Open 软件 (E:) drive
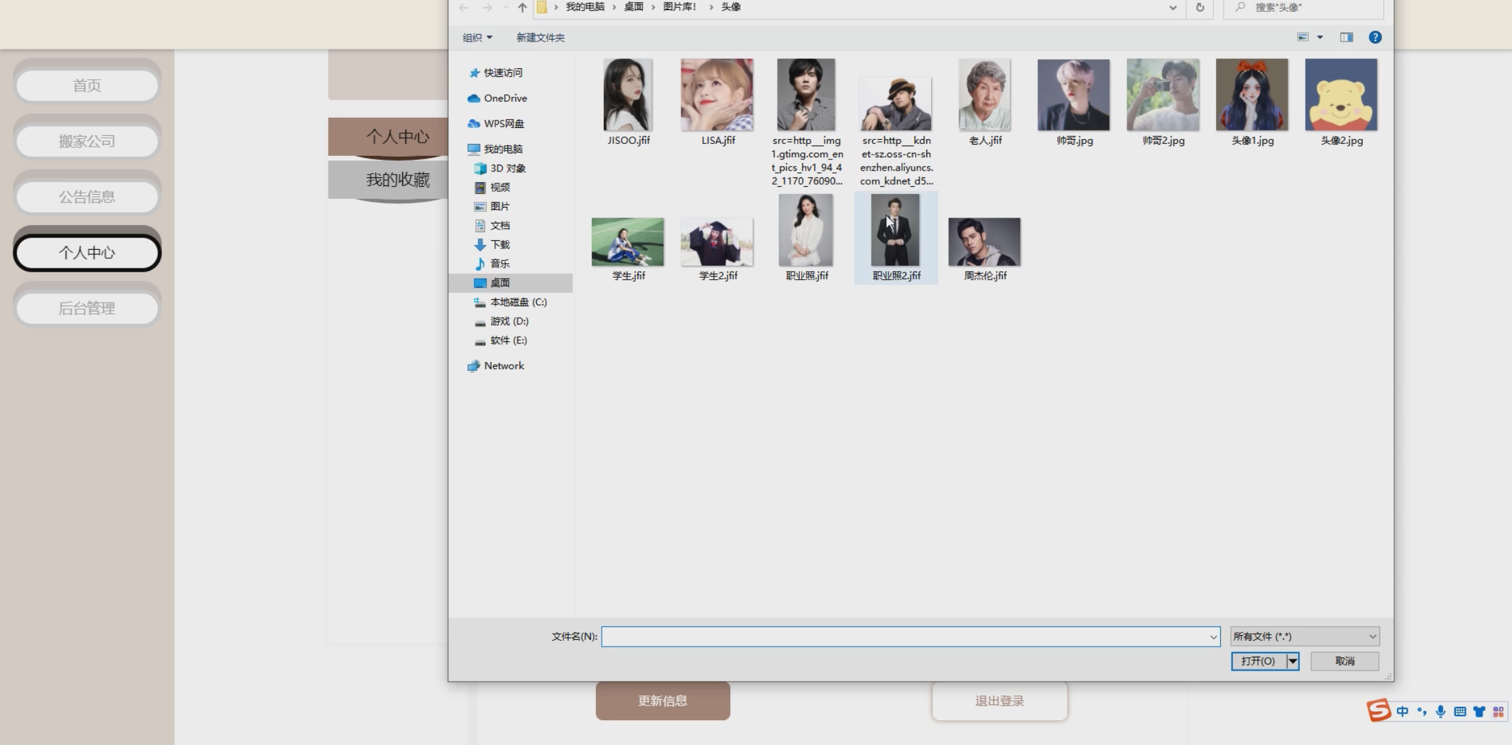The width and height of the screenshot is (1512, 745). (x=501, y=341)
